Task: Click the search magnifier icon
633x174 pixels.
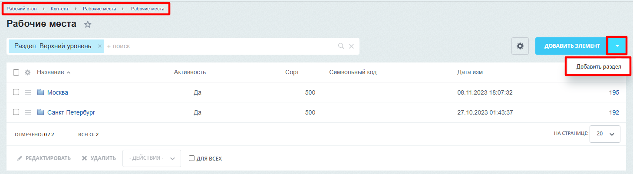Action: [341, 46]
